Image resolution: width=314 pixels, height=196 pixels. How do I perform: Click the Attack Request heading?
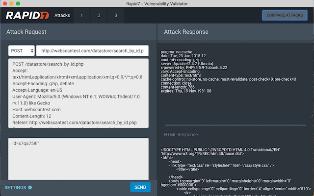(x=26, y=32)
